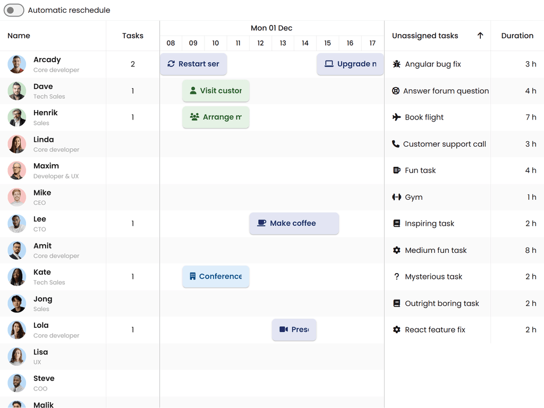Image resolution: width=544 pixels, height=408 pixels.
Task: Click the beer mug icon beside Fun task
Action: (396, 170)
